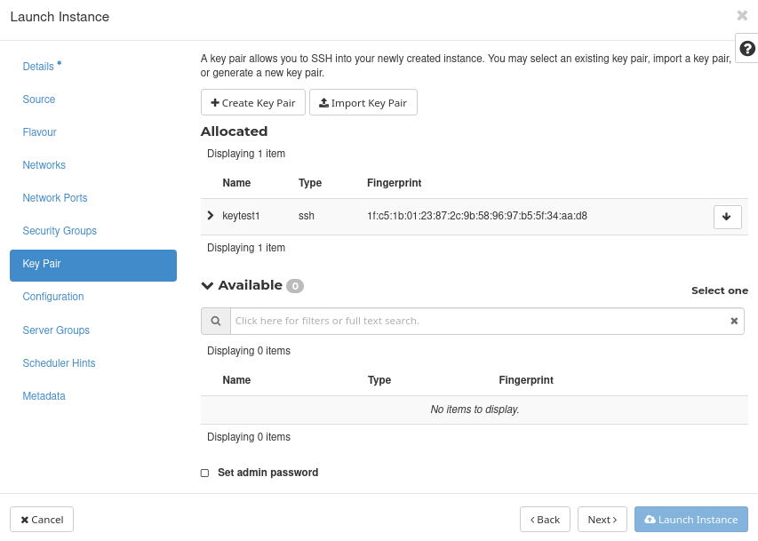
Task: Go back using the Back button
Action: click(x=545, y=519)
